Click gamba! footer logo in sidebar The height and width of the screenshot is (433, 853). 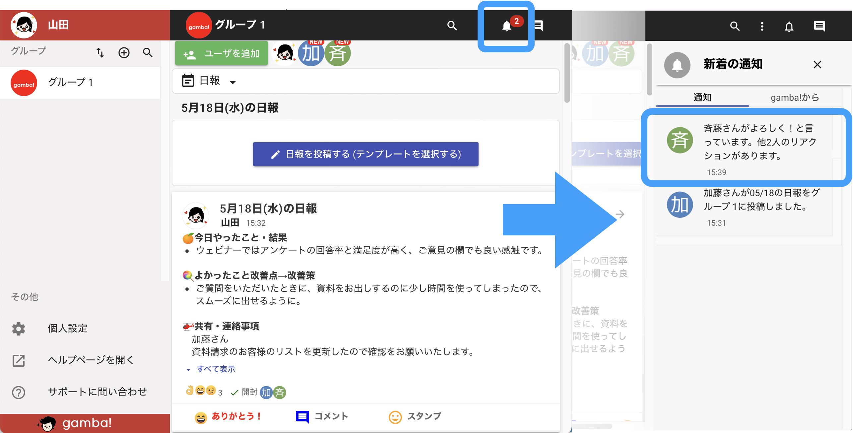pyautogui.click(x=74, y=423)
